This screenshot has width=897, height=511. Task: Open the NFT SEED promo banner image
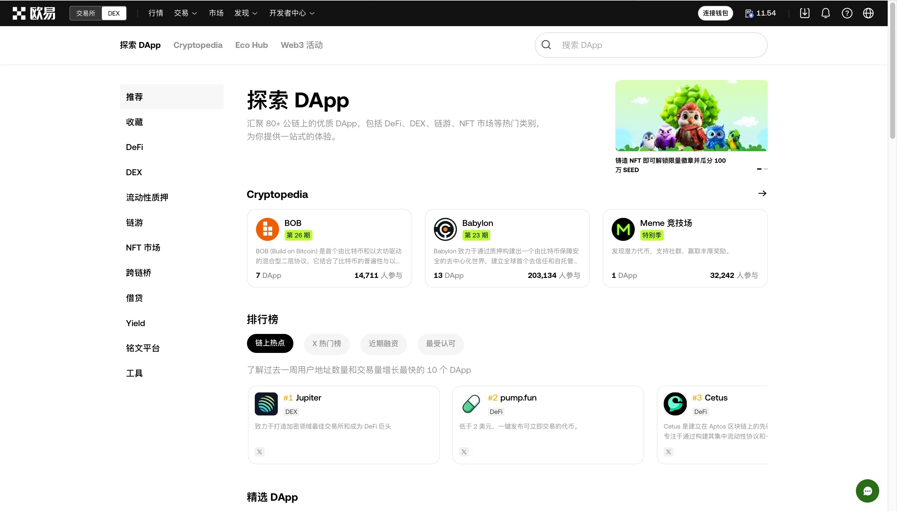(691, 115)
